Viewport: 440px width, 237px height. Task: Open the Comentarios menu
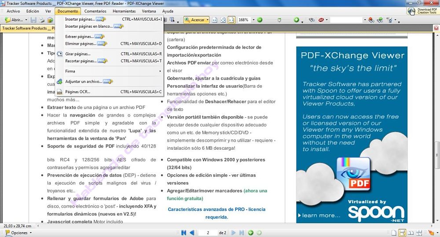click(x=95, y=11)
